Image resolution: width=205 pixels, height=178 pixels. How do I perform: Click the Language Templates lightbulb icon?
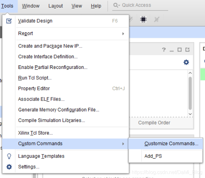point(9,156)
